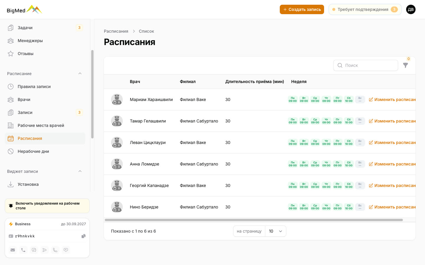425x265 pixels.
Task: Click the notification bell icon
Action: 11,206
